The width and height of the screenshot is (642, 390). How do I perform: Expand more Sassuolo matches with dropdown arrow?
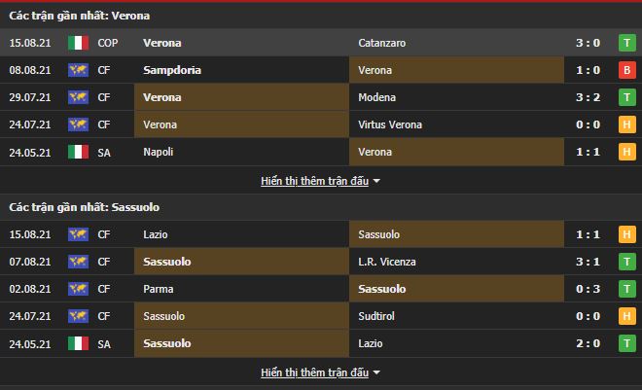376,372
